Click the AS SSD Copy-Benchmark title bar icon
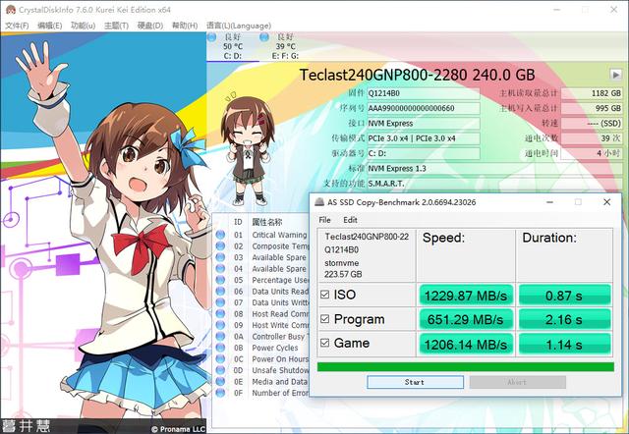The image size is (629, 434). pyautogui.click(x=320, y=200)
